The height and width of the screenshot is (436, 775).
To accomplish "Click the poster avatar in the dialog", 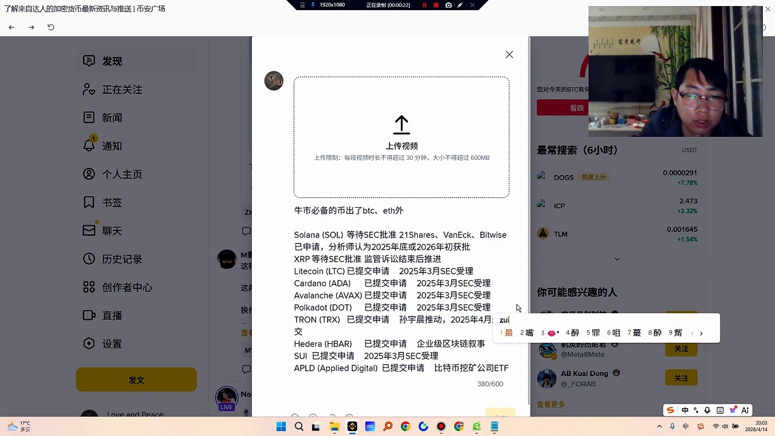I will click(x=274, y=81).
